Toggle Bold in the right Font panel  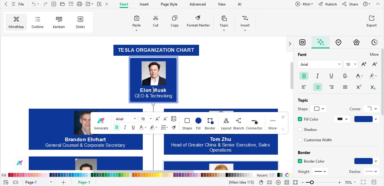click(304, 76)
